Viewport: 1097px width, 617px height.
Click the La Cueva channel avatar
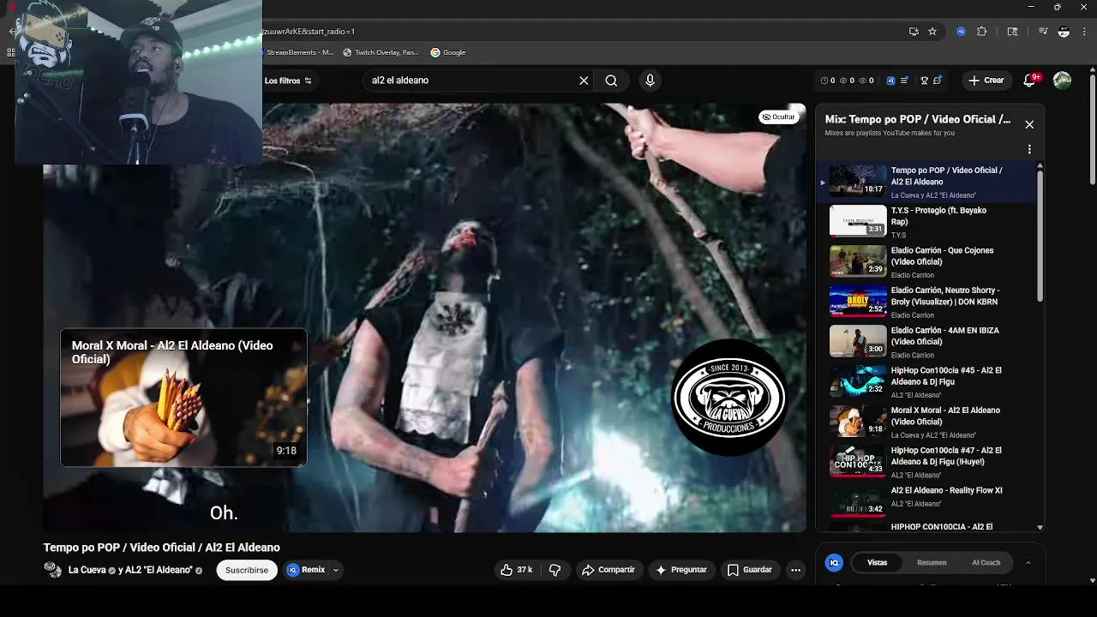pos(53,570)
